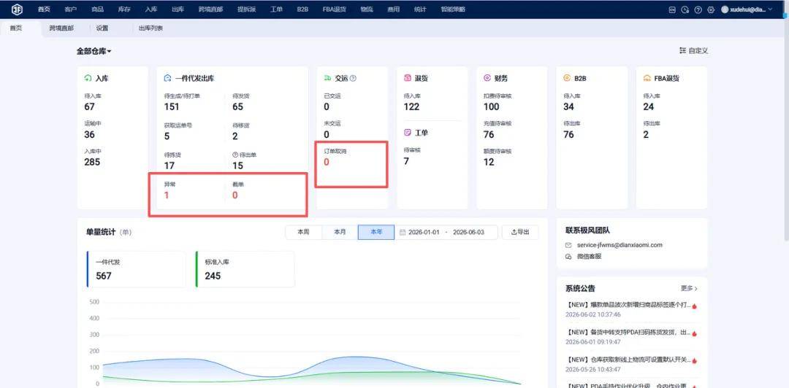Switch to the 跨境直邮 page tab
Image resolution: width=789 pixels, height=388 pixels.
[x=61, y=28]
